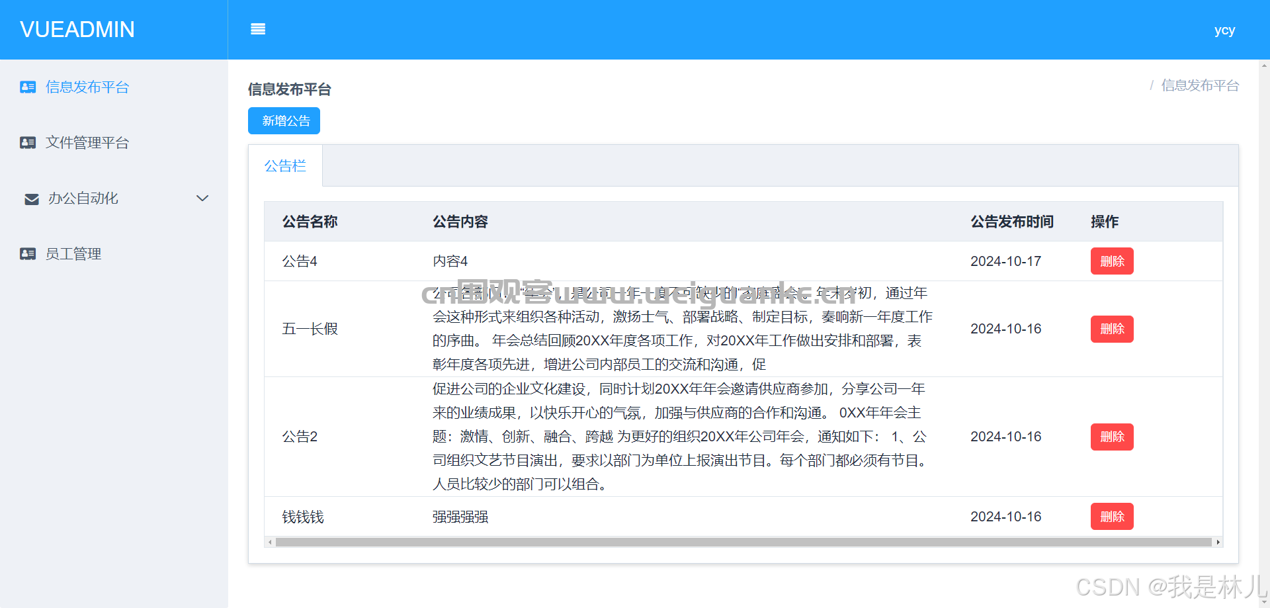Viewport: 1270px width, 608px height.
Task: Open the 员工管理 sidebar menu item
Action: coord(73,253)
